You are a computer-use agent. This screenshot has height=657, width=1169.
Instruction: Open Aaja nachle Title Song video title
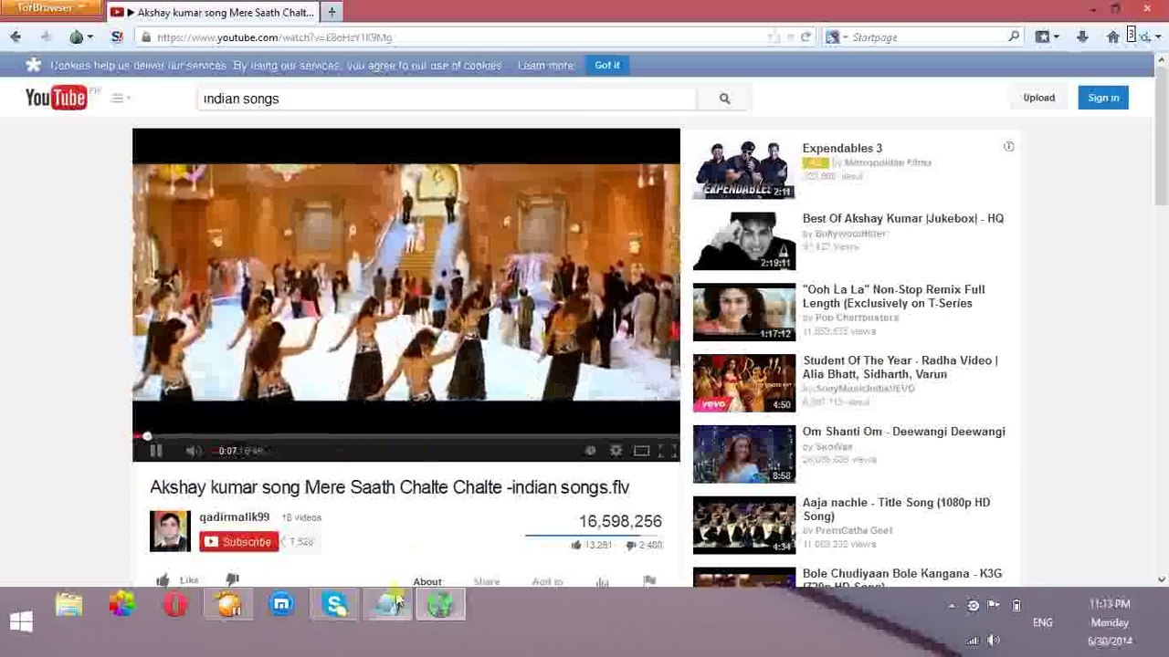pos(896,509)
